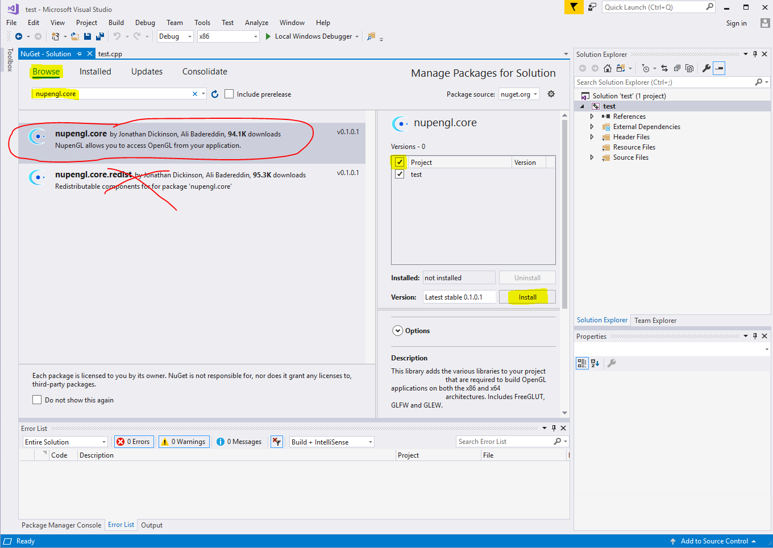Uncheck the test project checkbox
773x548 pixels.
coord(400,175)
